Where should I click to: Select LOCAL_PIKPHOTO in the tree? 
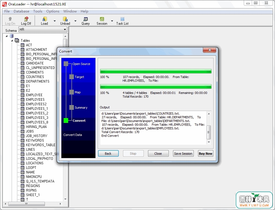39,159
